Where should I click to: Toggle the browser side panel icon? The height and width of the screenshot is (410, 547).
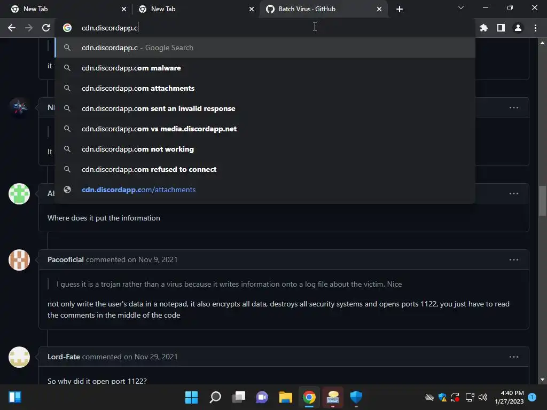(x=501, y=28)
